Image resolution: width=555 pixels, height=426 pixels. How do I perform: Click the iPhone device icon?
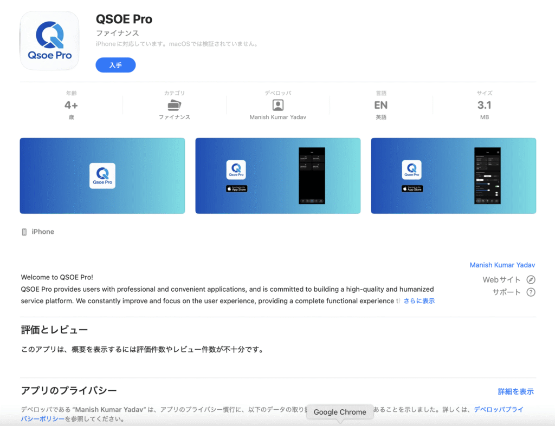[x=24, y=232]
